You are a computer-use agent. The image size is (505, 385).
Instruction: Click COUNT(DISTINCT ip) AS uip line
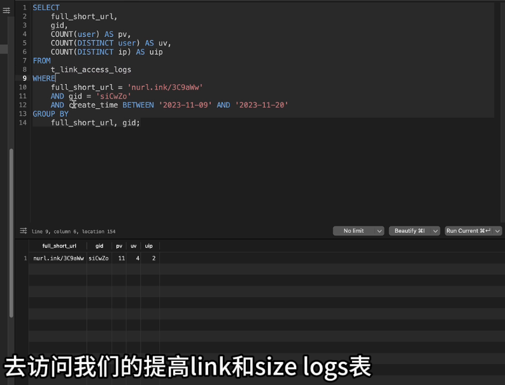coord(106,52)
